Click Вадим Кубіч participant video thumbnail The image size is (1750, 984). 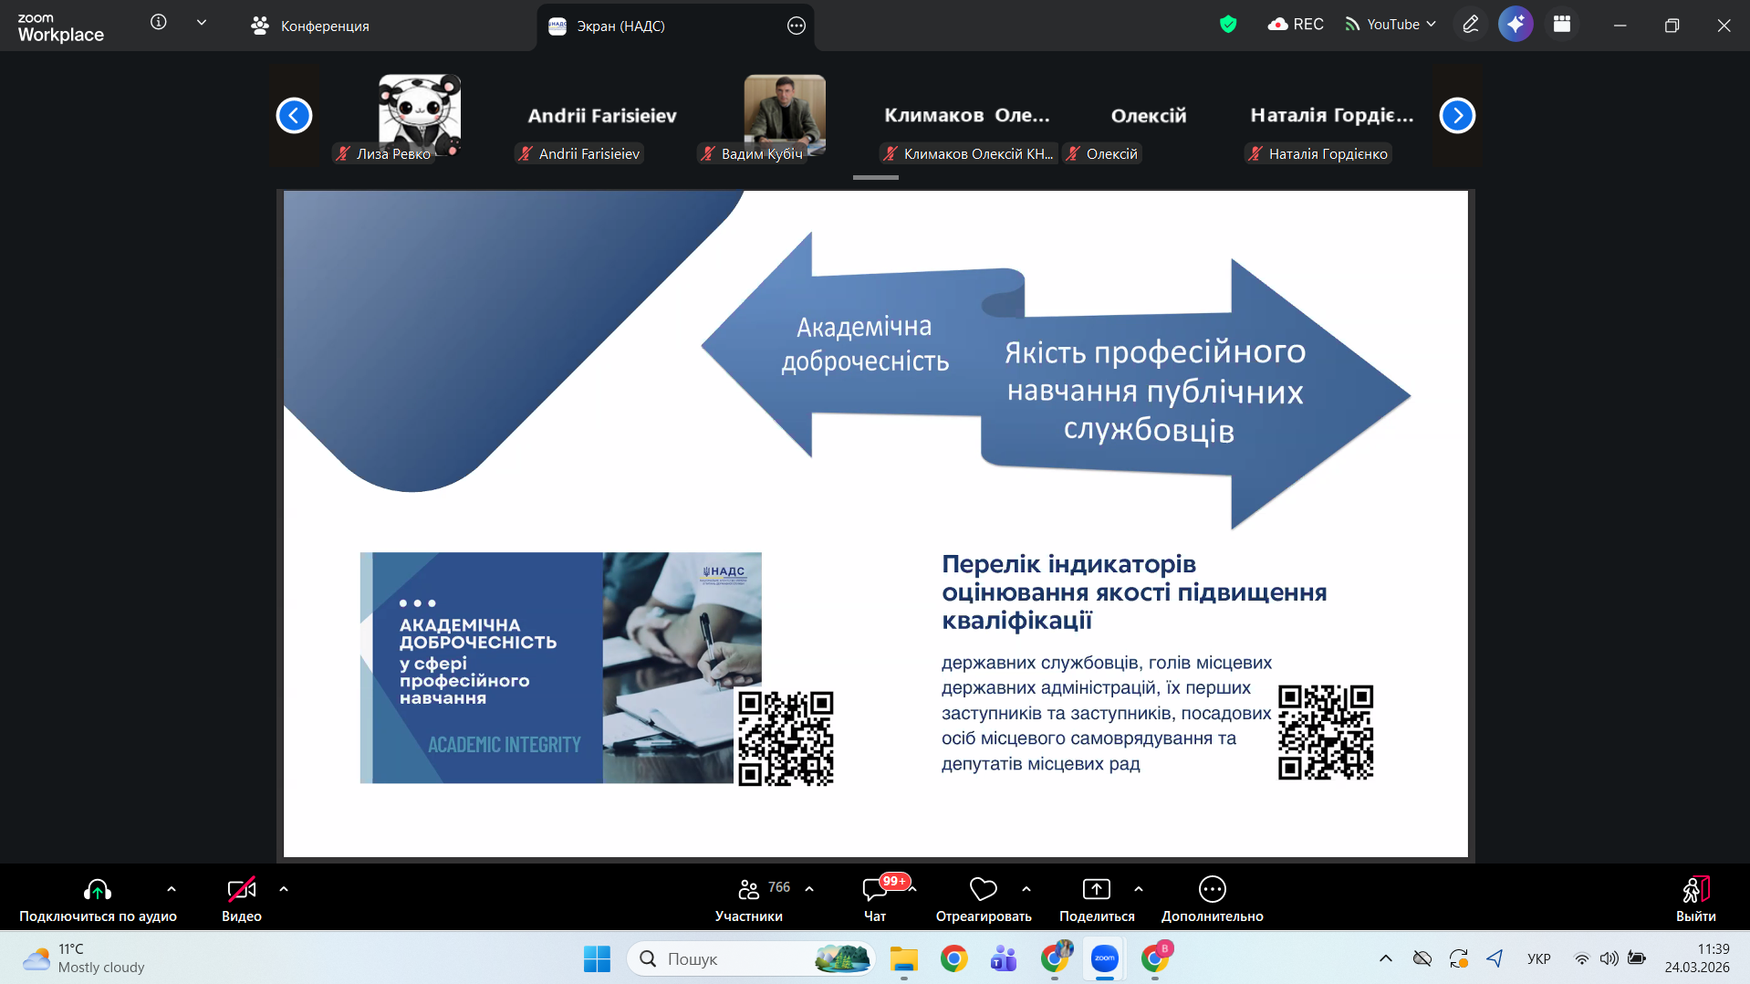[785, 116]
